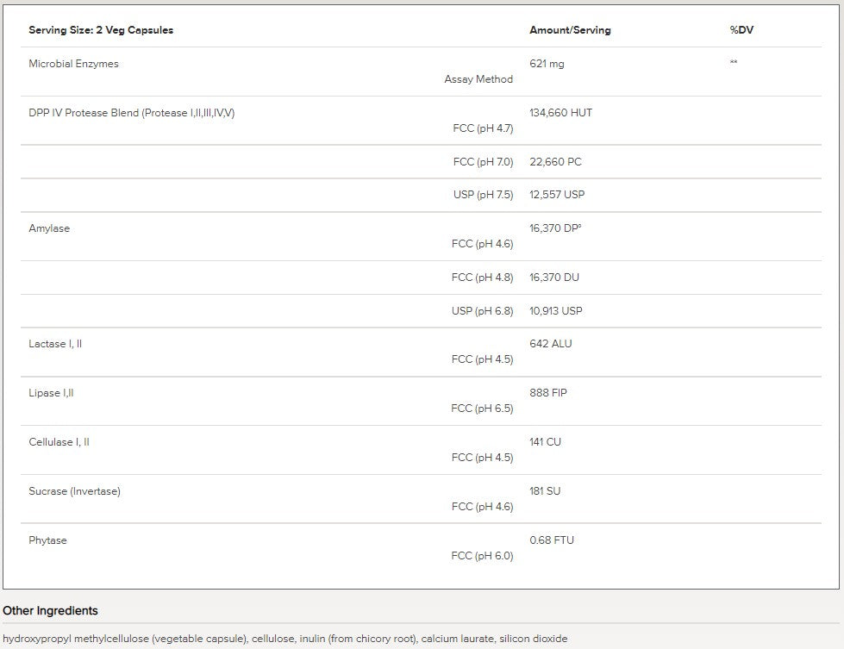Click the USP (pH 6.8) assay text
844x649 pixels.
pos(482,311)
